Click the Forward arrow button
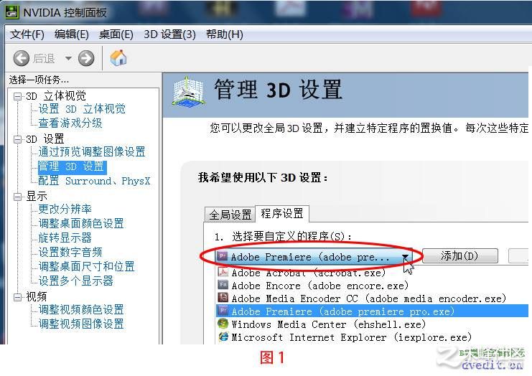532x376 pixels. tap(86, 58)
